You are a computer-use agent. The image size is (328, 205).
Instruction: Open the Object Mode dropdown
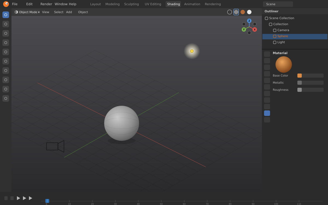(27, 12)
